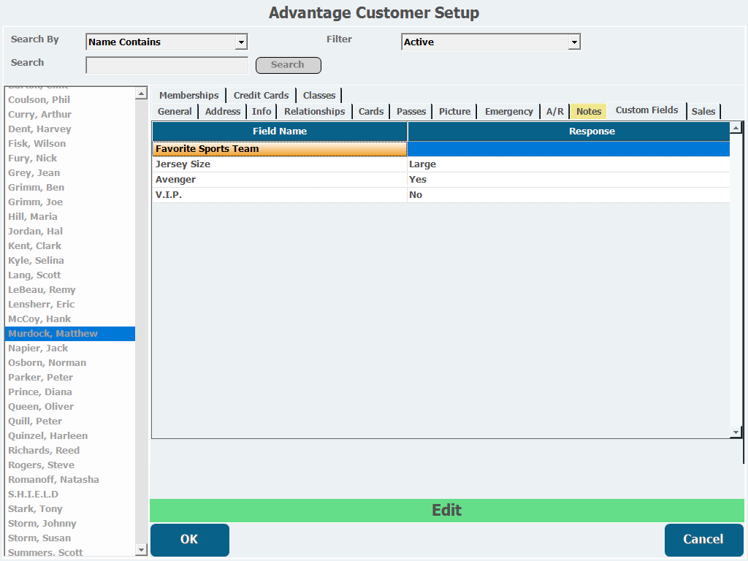This screenshot has width=748, height=561.
Task: Click in the Search text field
Action: point(167,65)
